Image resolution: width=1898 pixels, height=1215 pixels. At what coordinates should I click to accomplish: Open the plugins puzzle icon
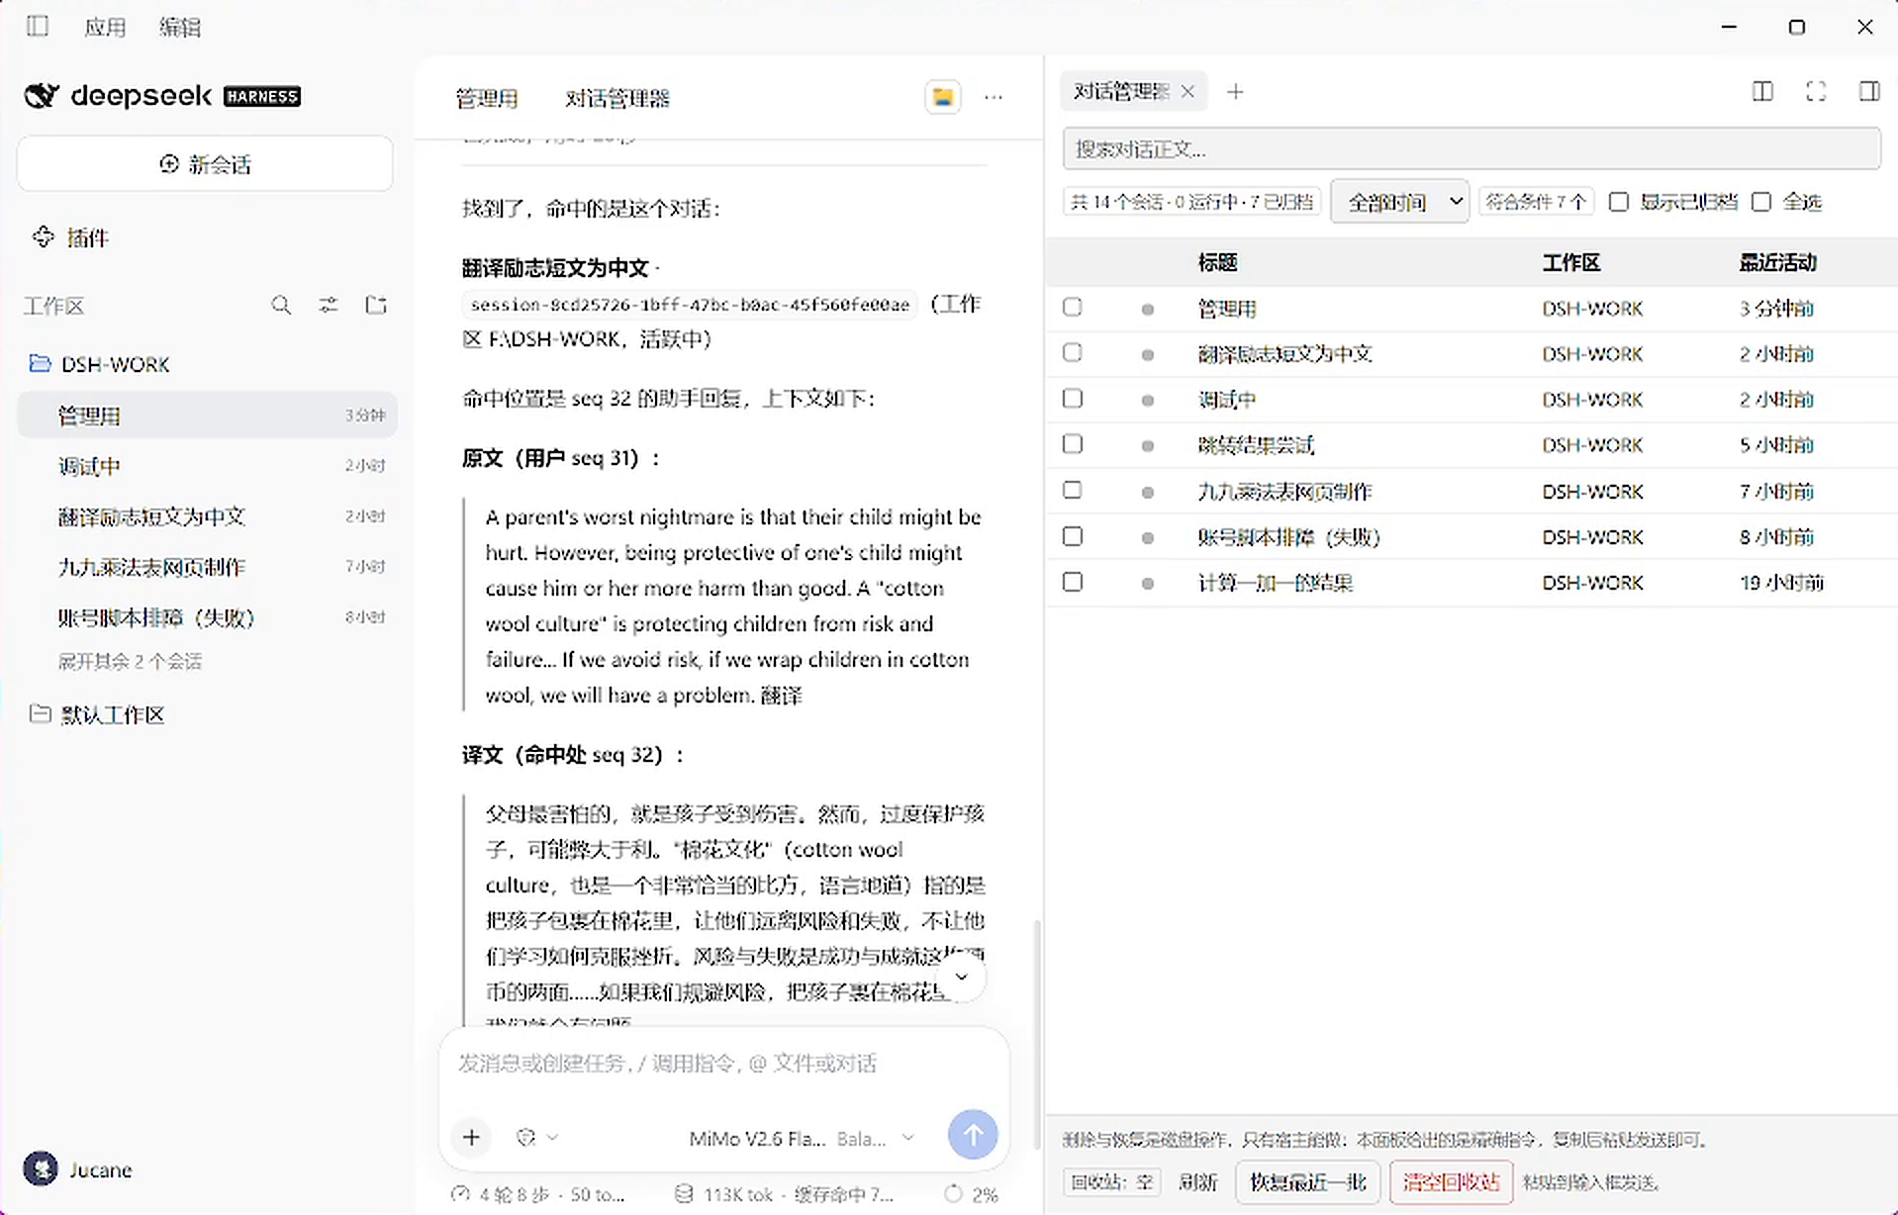click(43, 237)
